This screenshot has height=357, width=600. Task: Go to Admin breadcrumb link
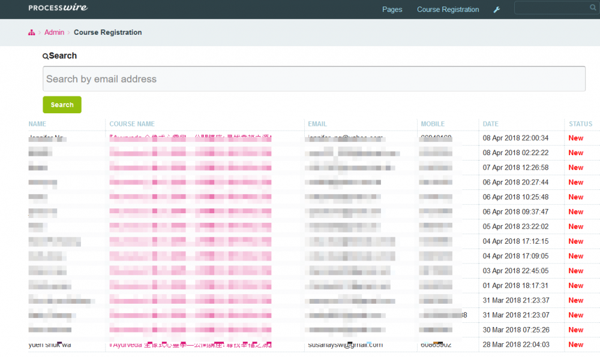(54, 32)
